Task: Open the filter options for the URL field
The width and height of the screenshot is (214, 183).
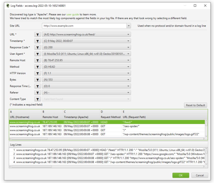Action: pyautogui.click(x=37, y=34)
